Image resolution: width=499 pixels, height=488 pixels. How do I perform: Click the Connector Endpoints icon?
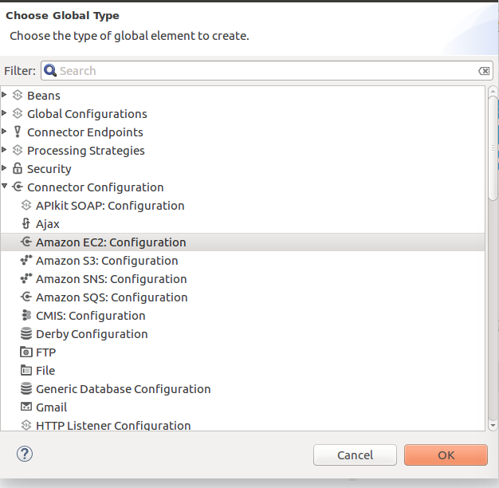coord(18,132)
